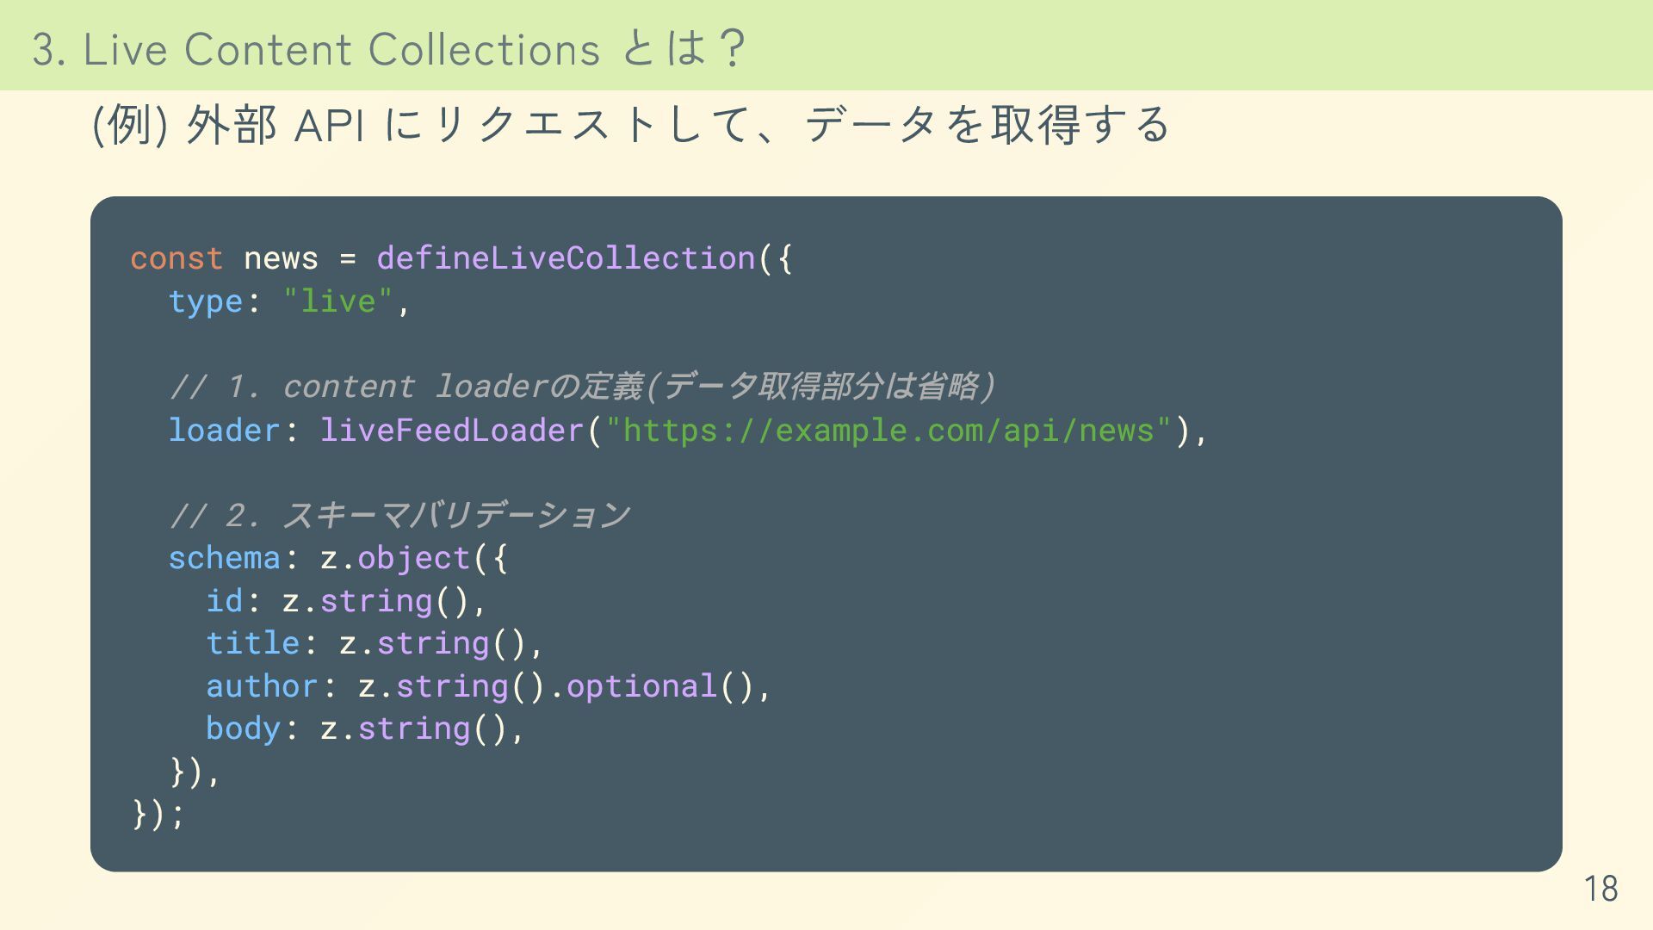The image size is (1653, 930).
Task: Click the 'schema' property key
Action: coord(225,558)
